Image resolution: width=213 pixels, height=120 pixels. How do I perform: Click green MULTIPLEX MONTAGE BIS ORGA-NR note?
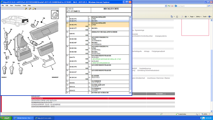106,59
